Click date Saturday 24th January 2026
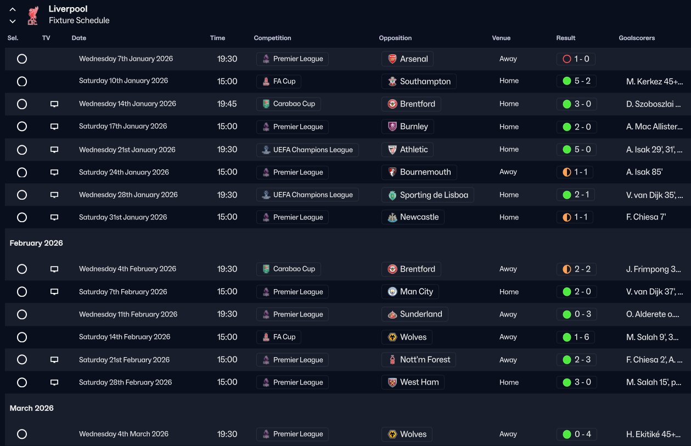Viewport: 691px width, 446px height. coord(124,172)
